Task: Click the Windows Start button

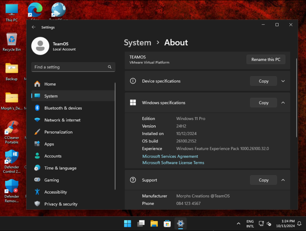Action: 128,223
